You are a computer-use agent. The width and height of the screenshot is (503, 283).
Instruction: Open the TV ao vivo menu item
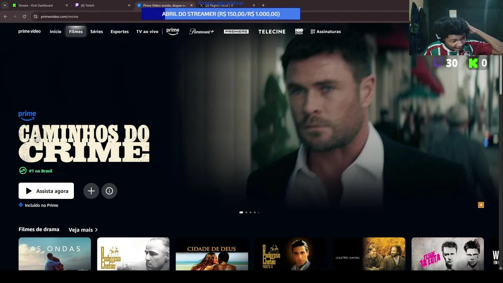[147, 31]
